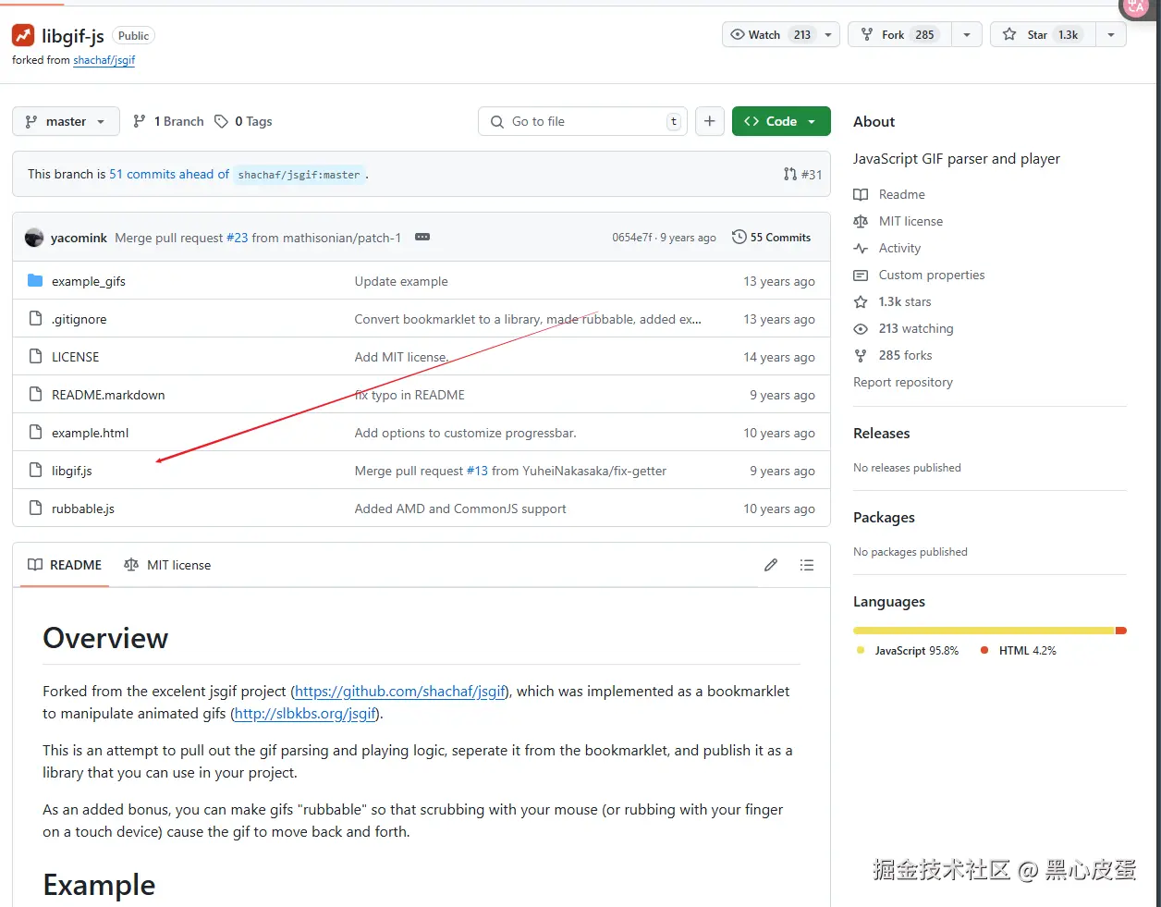Image resolution: width=1161 pixels, height=907 pixels.
Task: Open the 'Add MIT license.' commit message
Action: 402,357
